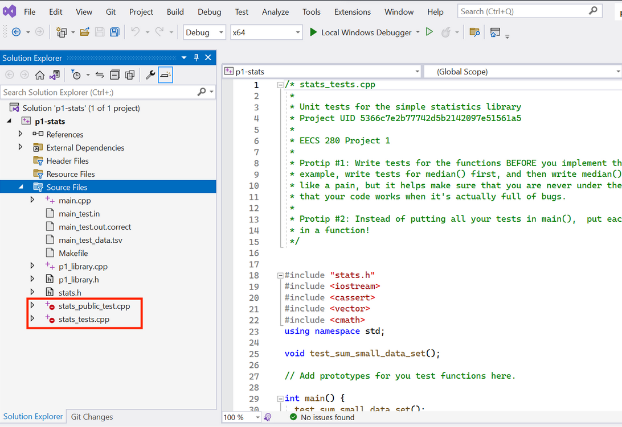Click the Navigate Backward arrow in toolbar

click(16, 32)
